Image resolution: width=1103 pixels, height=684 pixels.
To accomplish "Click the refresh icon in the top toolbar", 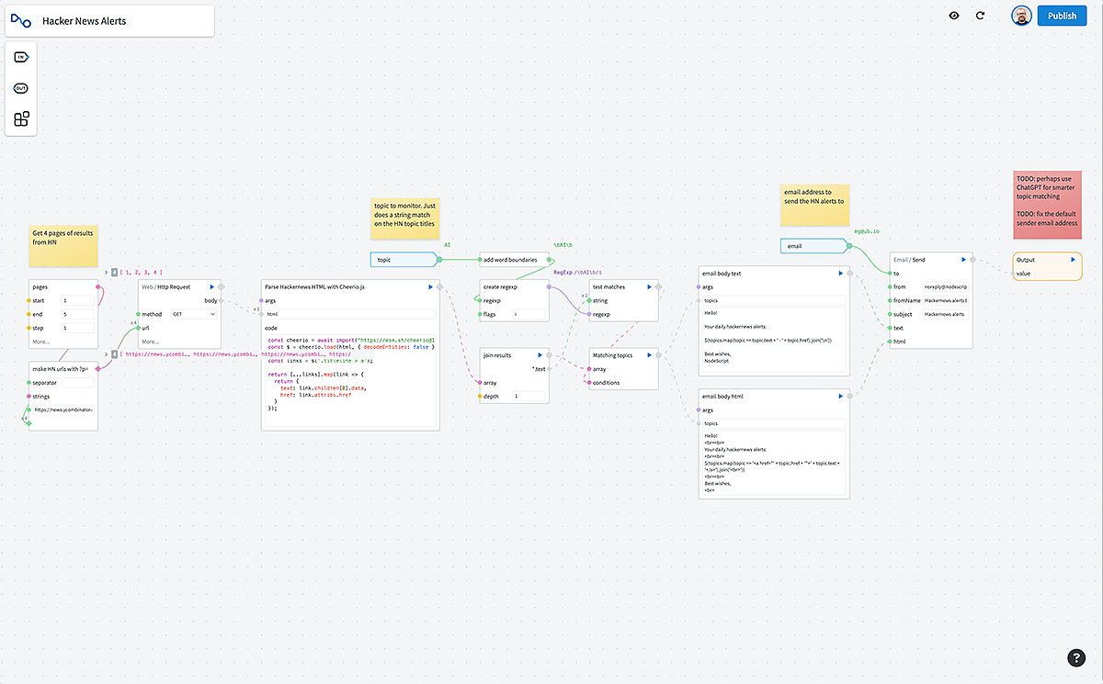I will click(981, 16).
